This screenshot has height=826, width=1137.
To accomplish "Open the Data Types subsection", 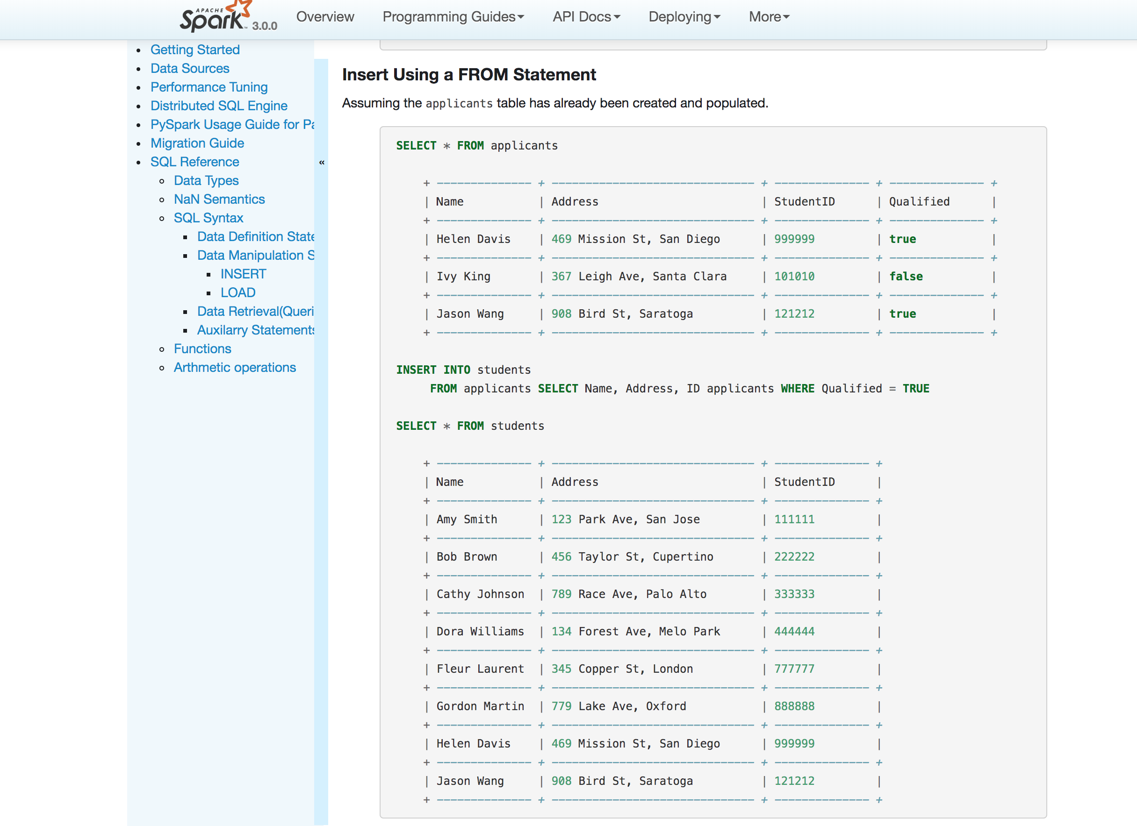I will 206,180.
